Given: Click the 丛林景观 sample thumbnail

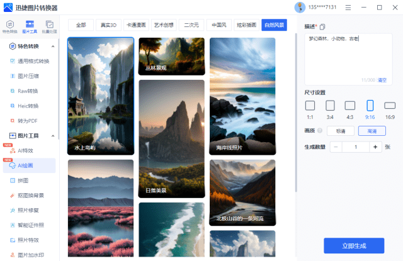Looking at the screenshot, I should [171, 57].
